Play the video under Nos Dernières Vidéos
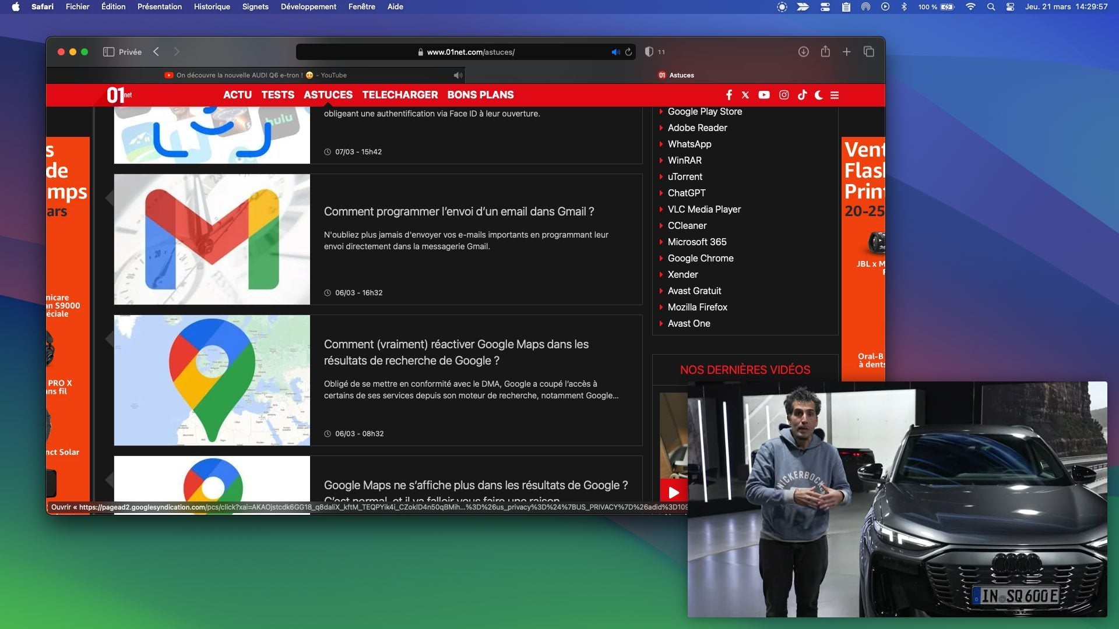1119x629 pixels. 673,492
